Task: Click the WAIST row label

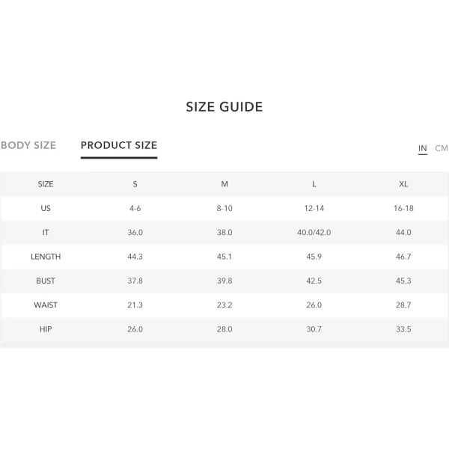Action: (46, 305)
